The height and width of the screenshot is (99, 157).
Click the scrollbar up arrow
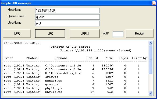click(x=151, y=43)
